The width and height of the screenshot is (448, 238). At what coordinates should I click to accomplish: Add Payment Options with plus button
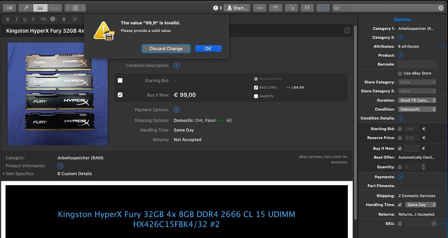[x=177, y=110]
